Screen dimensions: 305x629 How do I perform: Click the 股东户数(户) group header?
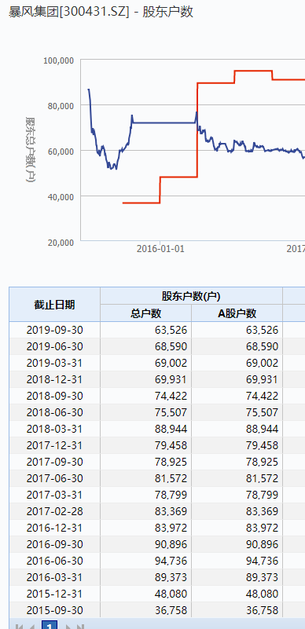point(191,296)
